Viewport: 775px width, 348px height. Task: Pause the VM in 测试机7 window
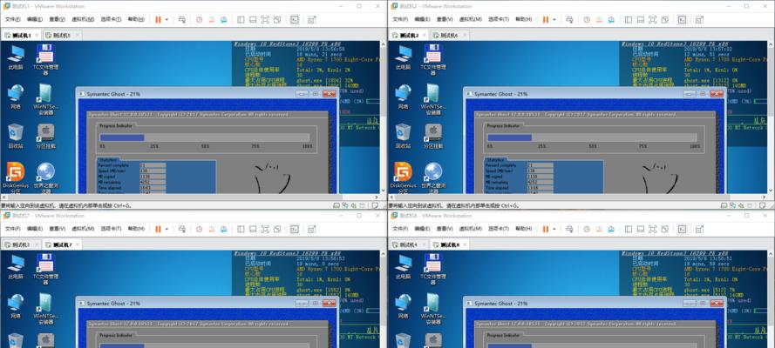(158, 229)
